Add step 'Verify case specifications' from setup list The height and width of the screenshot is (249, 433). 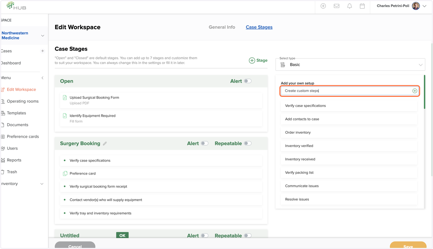tap(349, 106)
